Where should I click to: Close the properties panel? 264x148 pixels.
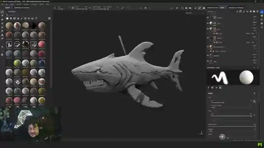coord(258,68)
